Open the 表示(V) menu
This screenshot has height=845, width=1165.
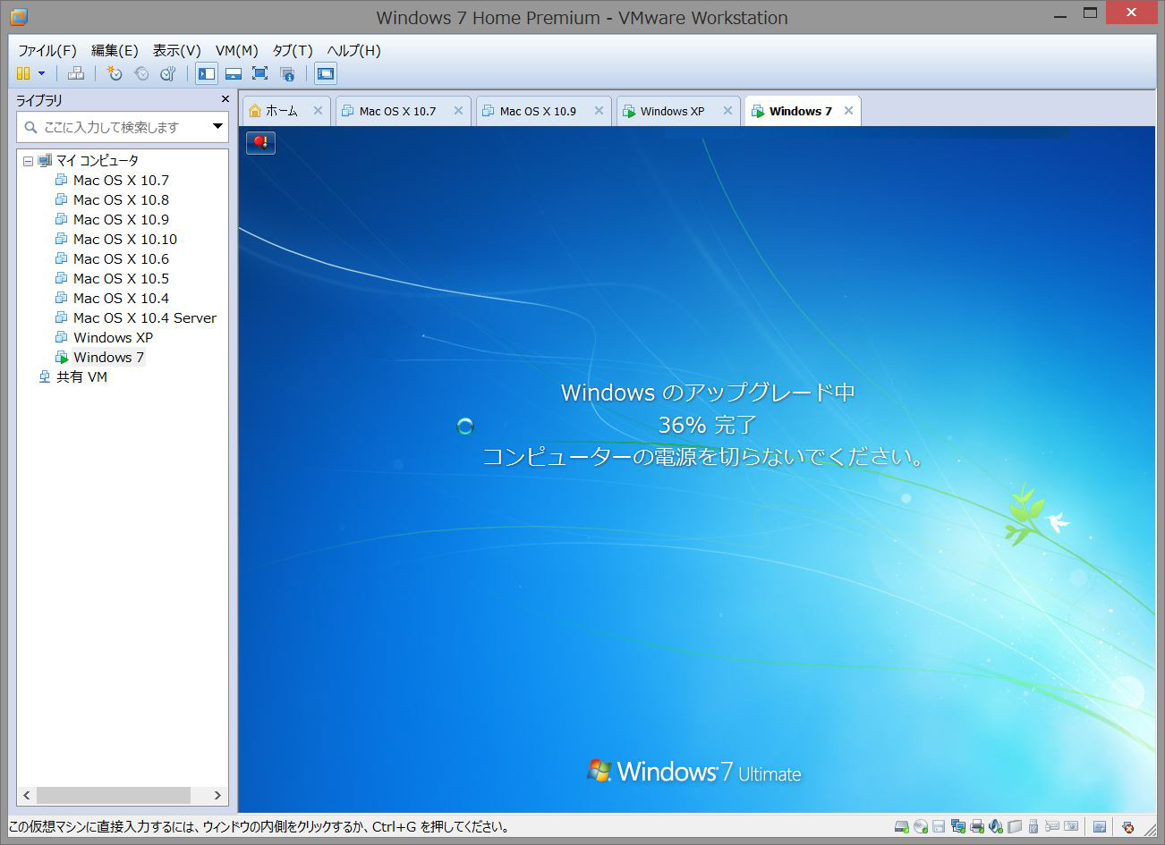[176, 50]
